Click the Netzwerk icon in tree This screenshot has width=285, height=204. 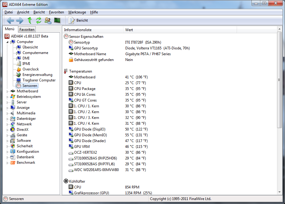pos(13,124)
